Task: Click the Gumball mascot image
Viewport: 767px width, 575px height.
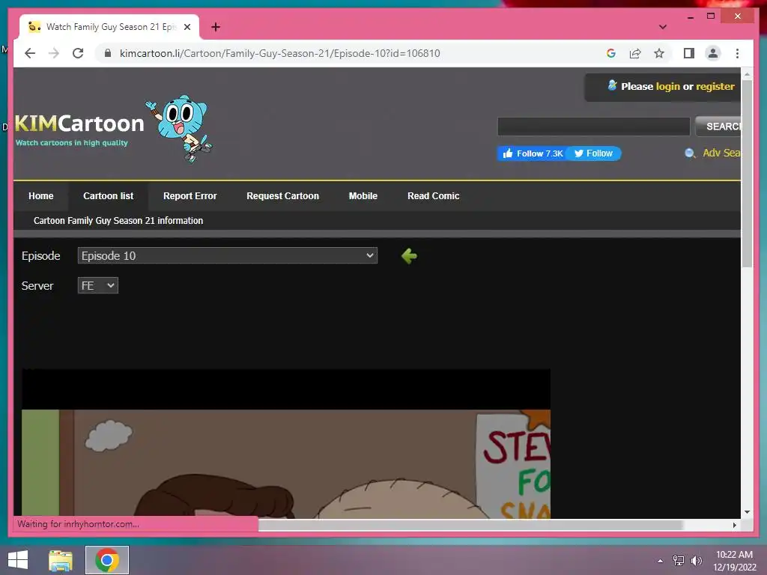Action: pos(180,127)
